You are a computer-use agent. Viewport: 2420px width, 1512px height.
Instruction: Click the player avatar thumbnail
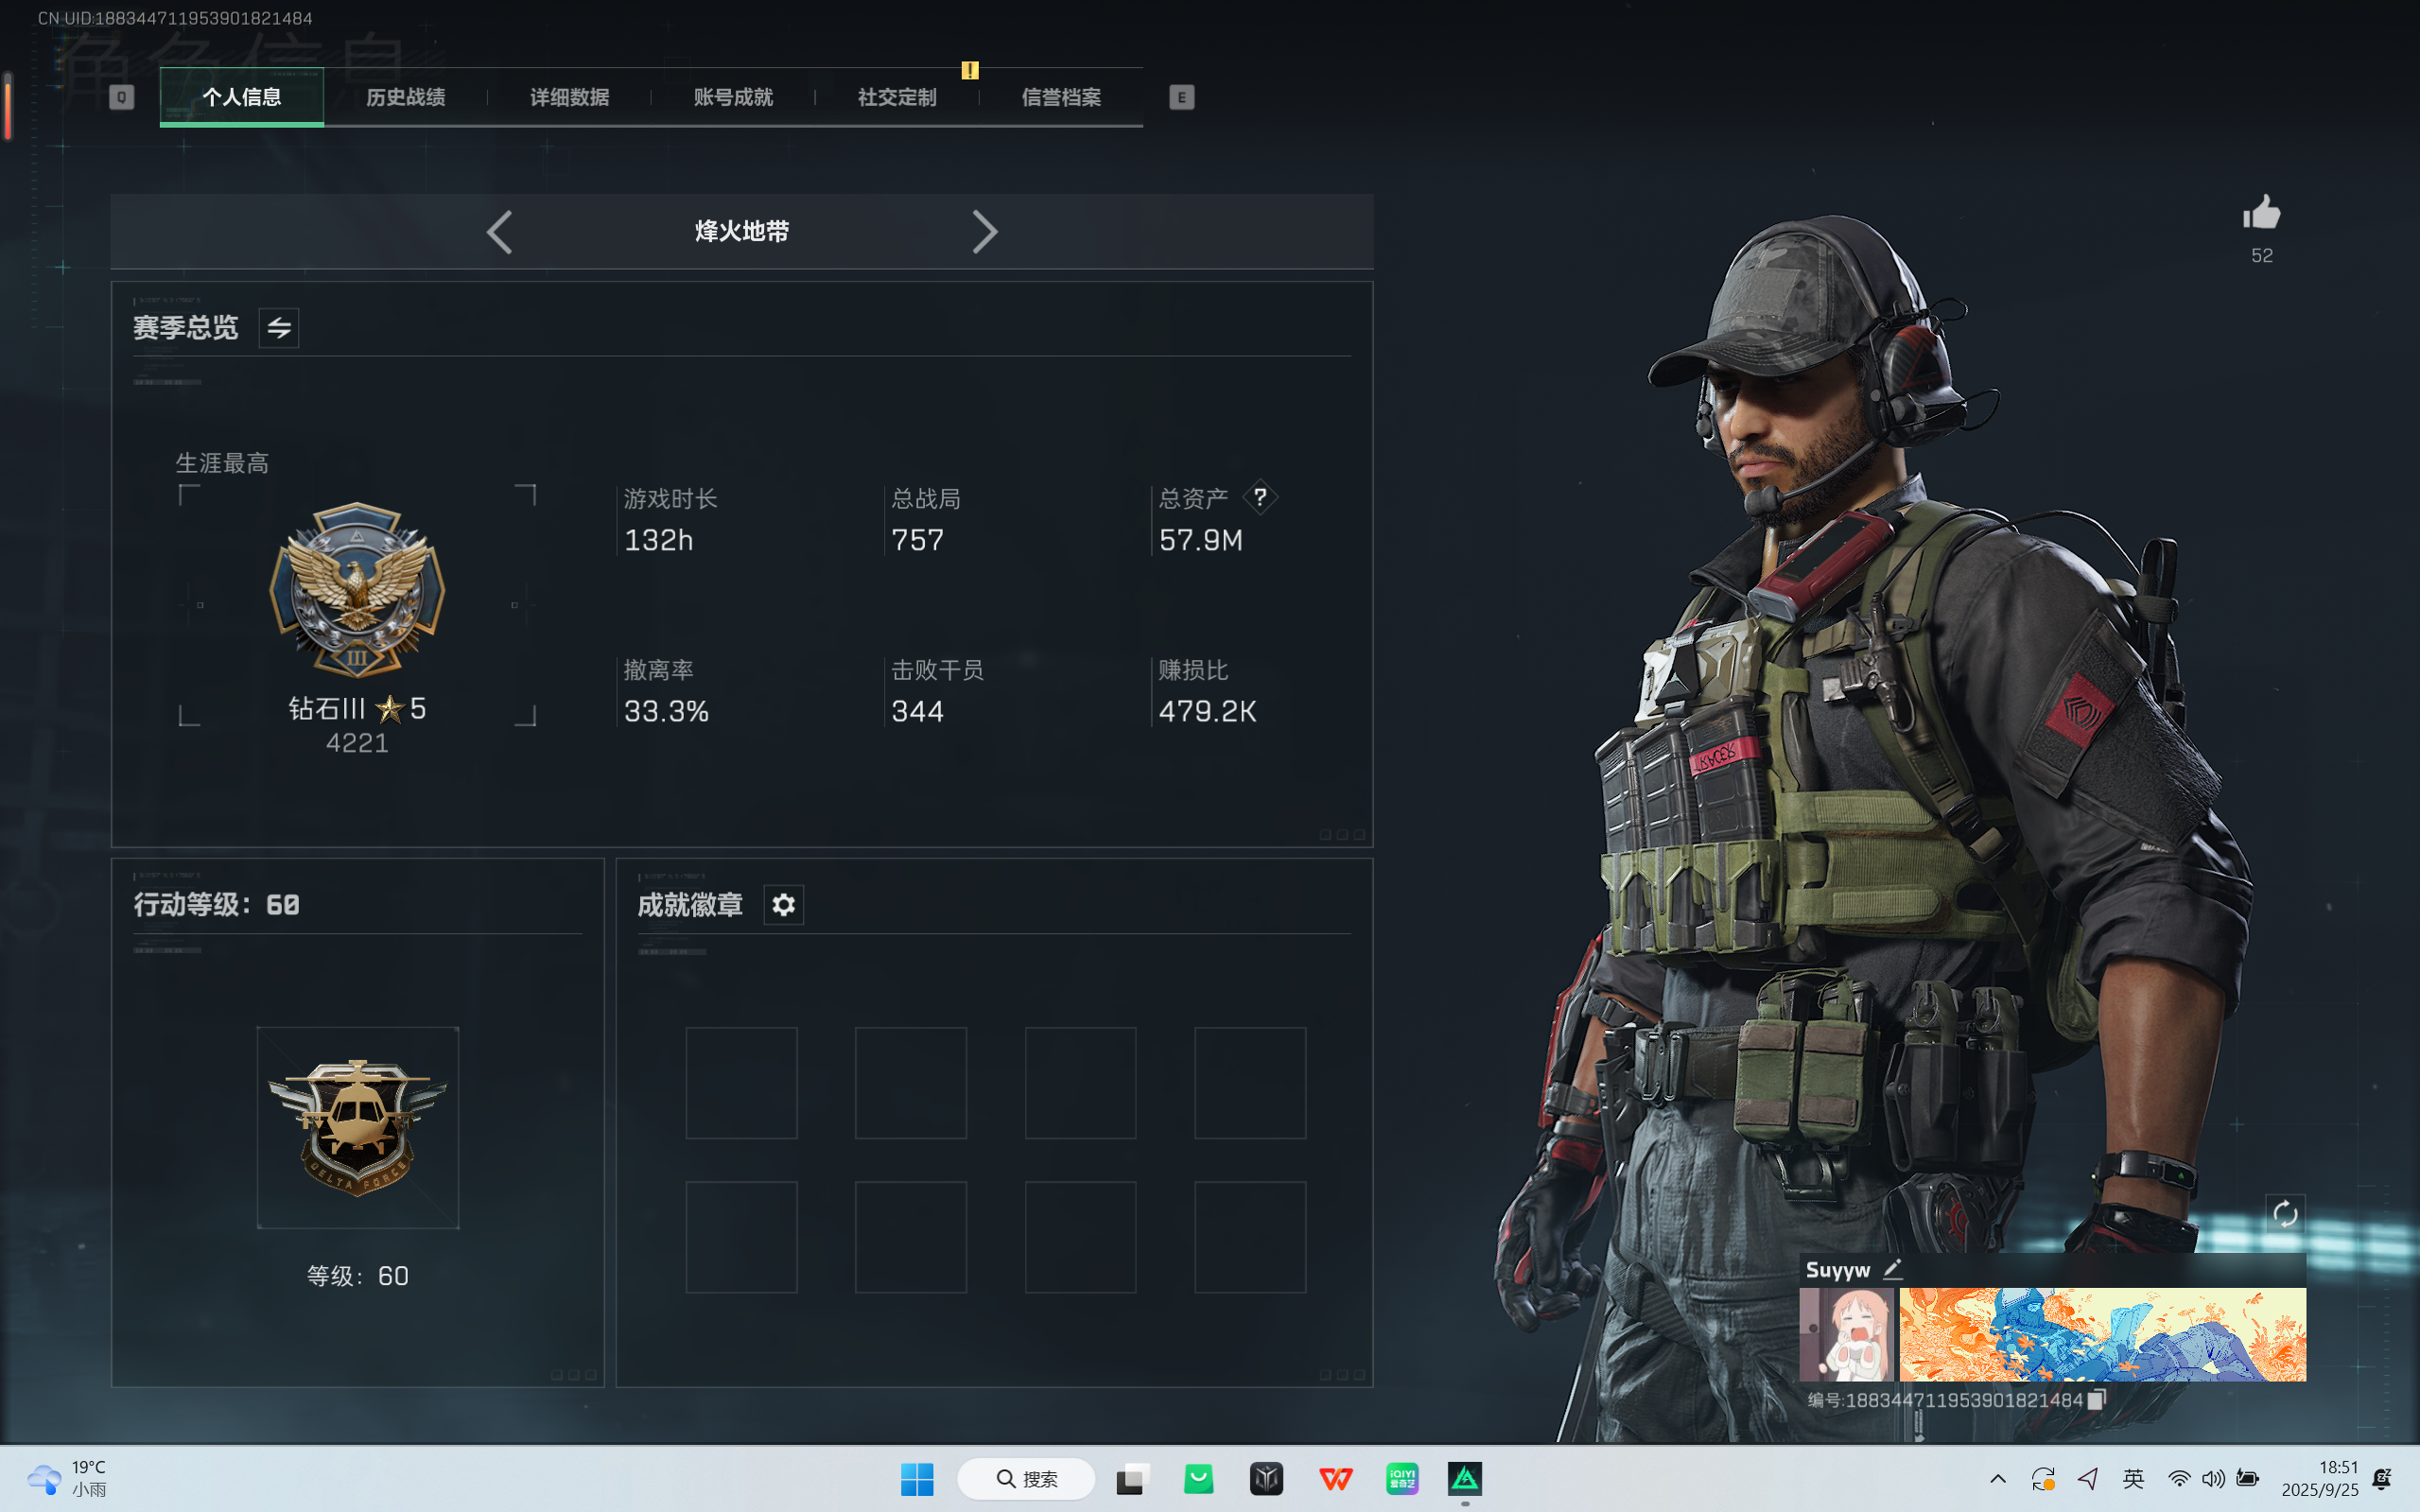[1846, 1334]
